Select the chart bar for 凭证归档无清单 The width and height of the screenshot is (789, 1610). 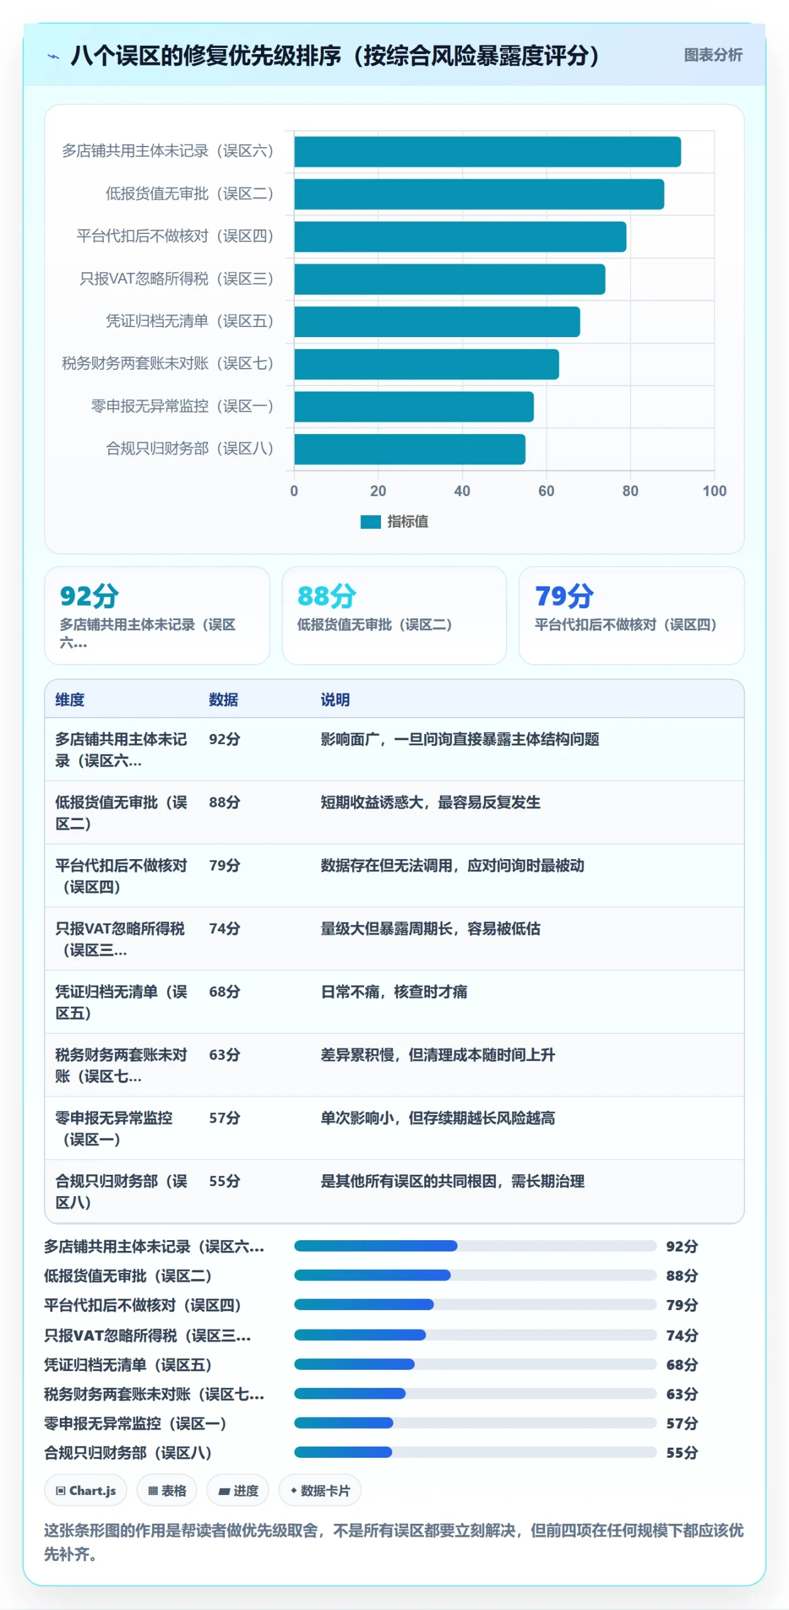coord(437,322)
